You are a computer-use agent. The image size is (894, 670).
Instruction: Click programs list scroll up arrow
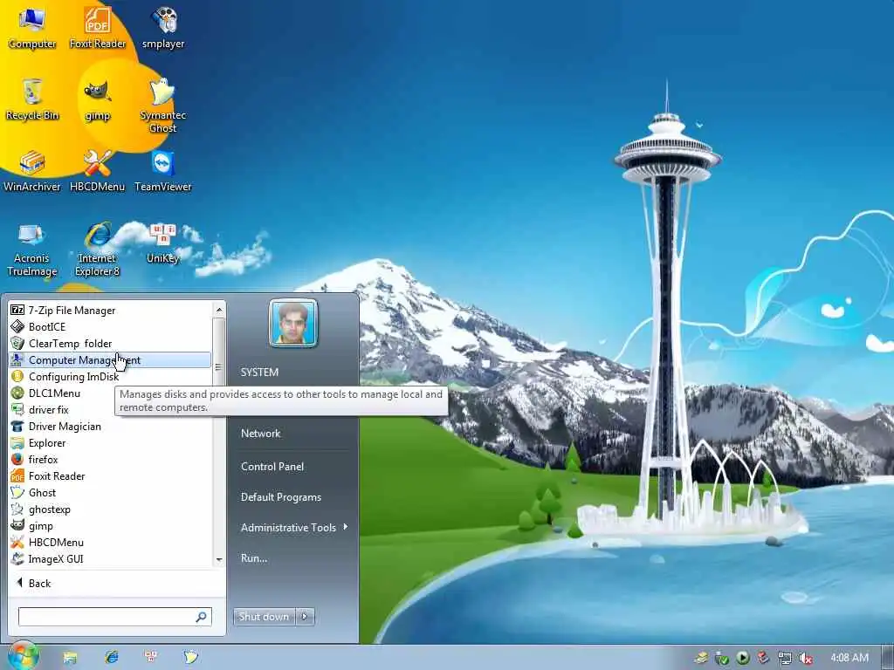click(219, 310)
